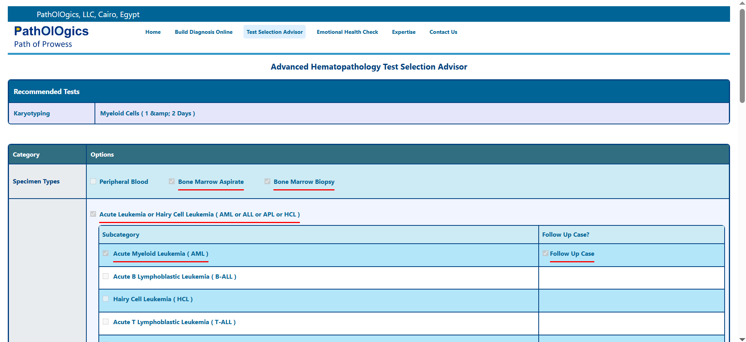Click the PathOlOgics logo
Image resolution: width=746 pixels, height=342 pixels.
[51, 31]
